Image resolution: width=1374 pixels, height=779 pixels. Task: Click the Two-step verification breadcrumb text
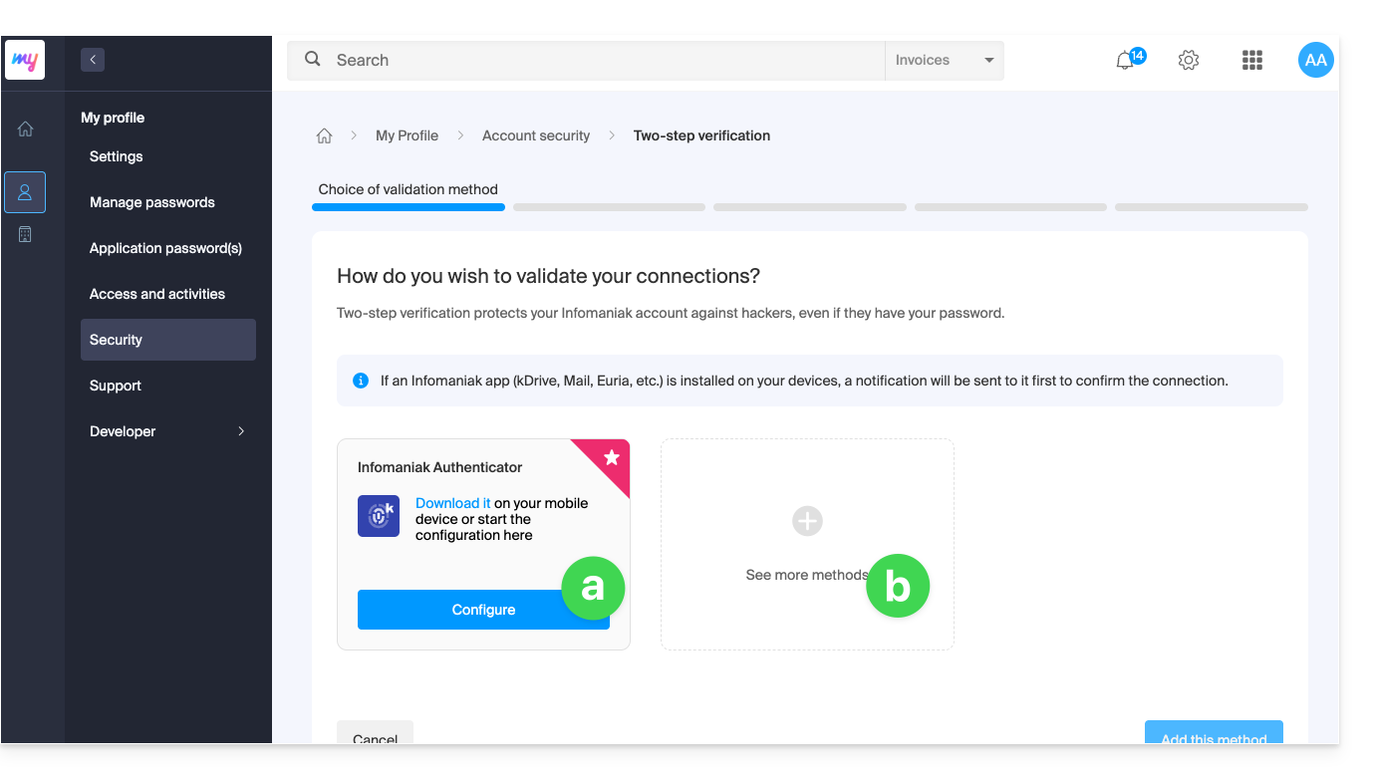701,135
